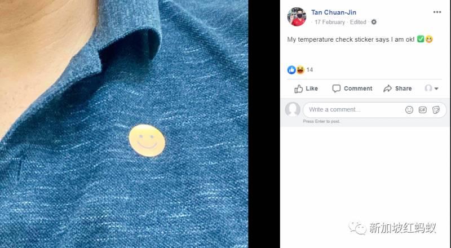Click the thumbs-up Like reaction icon
Viewport: 451px width, 248px height.
pos(291,70)
